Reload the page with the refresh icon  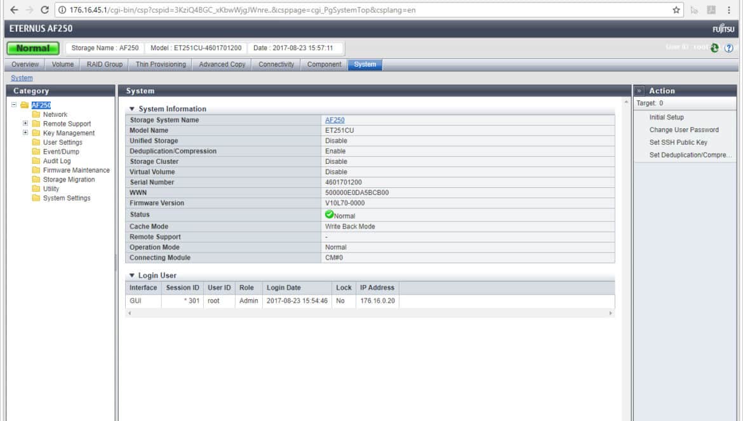[44, 10]
